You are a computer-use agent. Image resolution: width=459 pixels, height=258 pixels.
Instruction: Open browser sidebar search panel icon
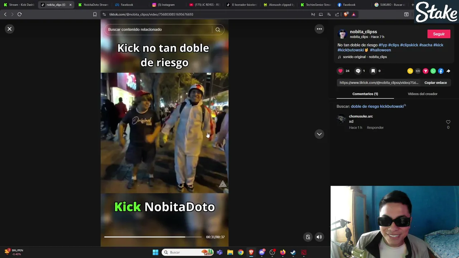(406, 14)
